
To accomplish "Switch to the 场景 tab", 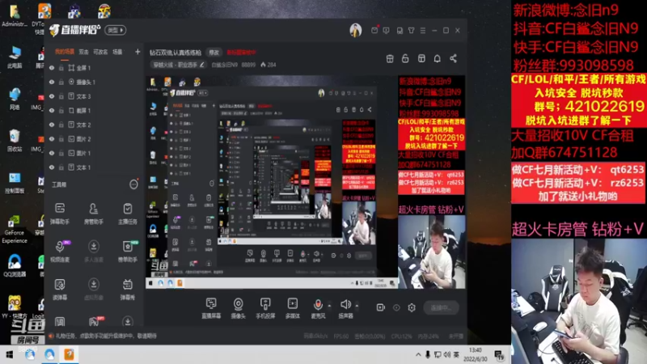I will pos(117,52).
